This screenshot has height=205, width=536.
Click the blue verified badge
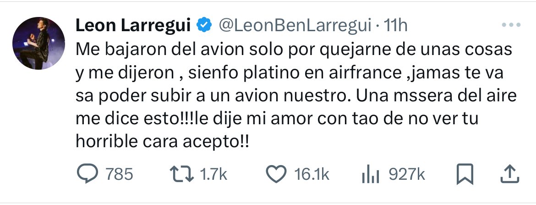click(203, 27)
